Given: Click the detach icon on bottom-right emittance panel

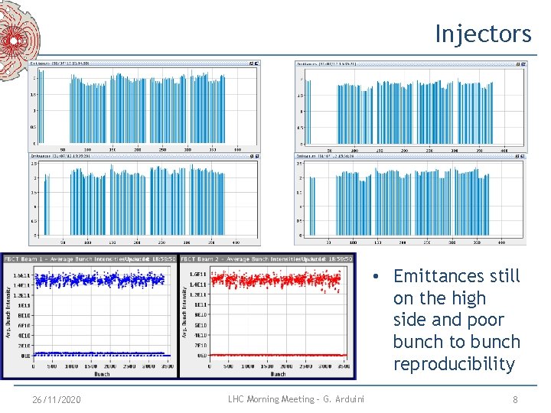Looking at the screenshot, I should pyautogui.click(x=517, y=156).
